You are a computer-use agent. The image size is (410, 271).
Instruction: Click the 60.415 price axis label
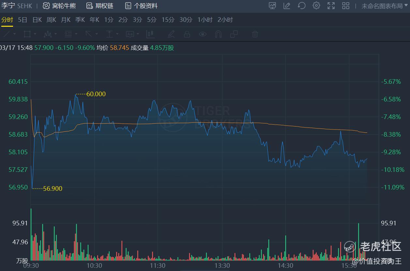point(18,82)
